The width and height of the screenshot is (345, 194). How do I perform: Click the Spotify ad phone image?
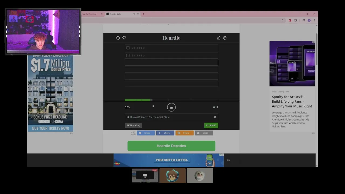292,64
